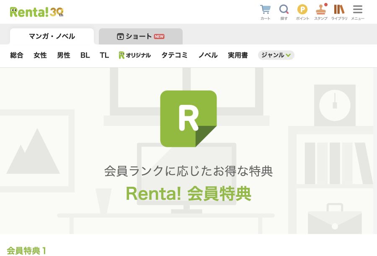The height and width of the screenshot is (256, 377).
Task: Open the hamburger menu icon
Action: (358, 12)
